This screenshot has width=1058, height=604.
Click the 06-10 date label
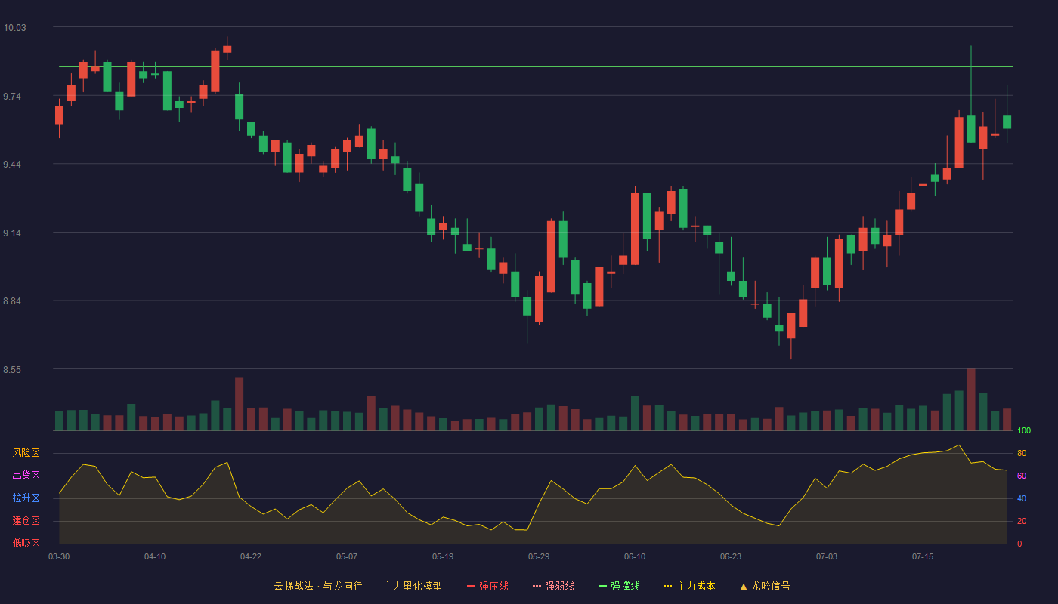click(x=635, y=556)
